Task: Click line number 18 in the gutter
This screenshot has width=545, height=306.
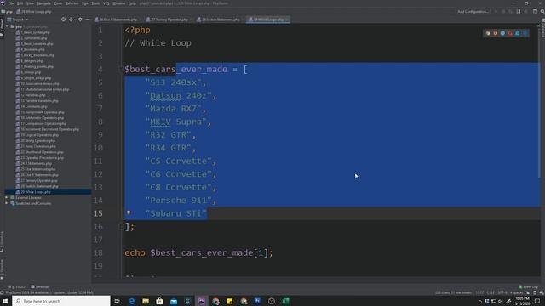Action: tap(98, 253)
